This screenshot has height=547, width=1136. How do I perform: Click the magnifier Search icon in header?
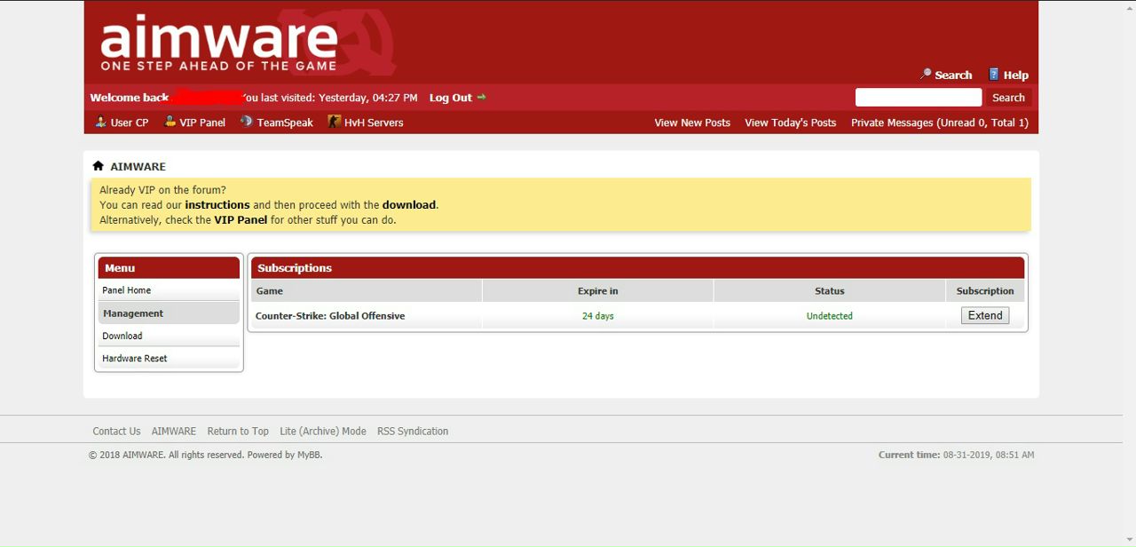tap(926, 75)
